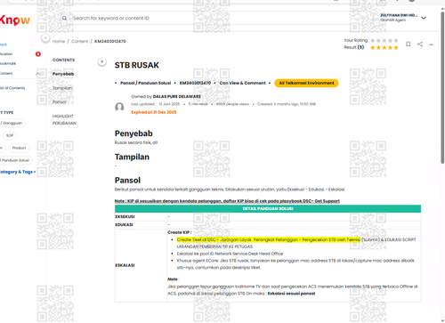Open the user account dropdown chevron
Viewport: 445px width, 323px height.
pyautogui.click(x=424, y=18)
